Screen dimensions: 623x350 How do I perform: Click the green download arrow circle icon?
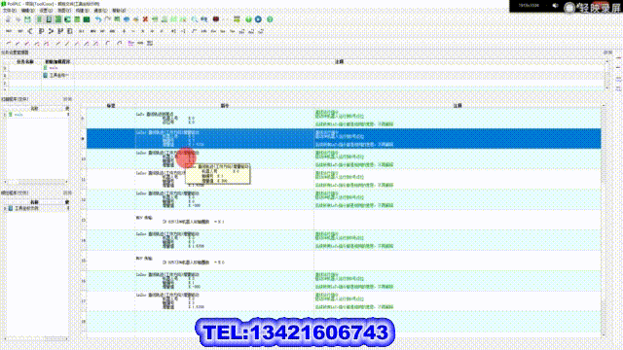(x=249, y=19)
